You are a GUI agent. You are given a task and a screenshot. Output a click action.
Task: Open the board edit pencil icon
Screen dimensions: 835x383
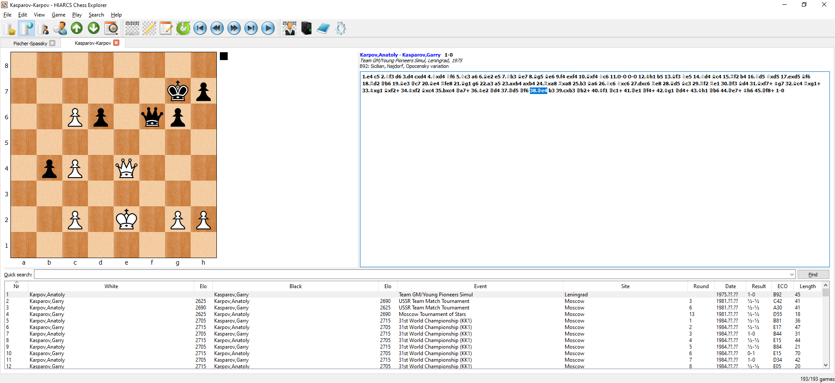pos(149,29)
